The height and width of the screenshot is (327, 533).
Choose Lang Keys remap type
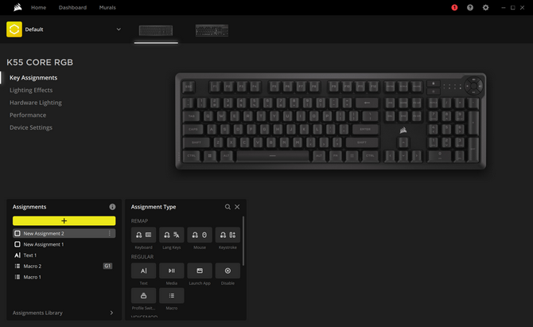pos(172,235)
